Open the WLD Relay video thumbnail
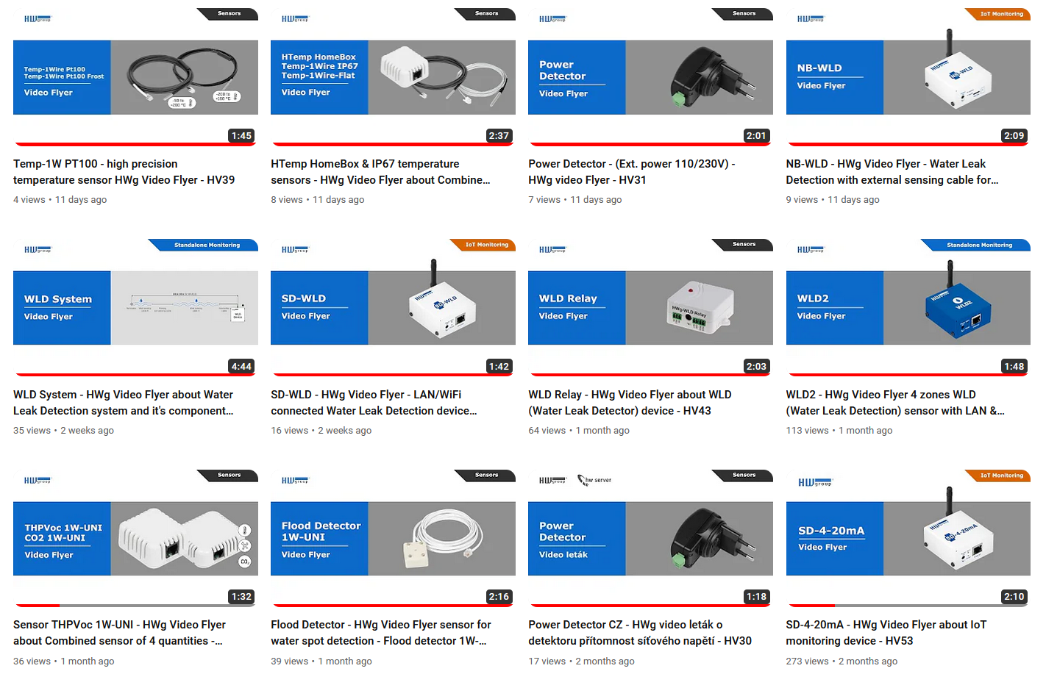This screenshot has height=674, width=1046. (x=650, y=308)
